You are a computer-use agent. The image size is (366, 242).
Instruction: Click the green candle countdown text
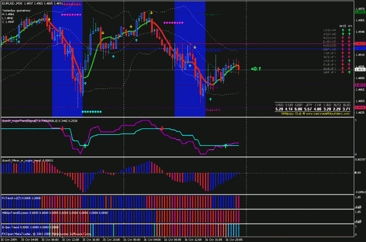(x=255, y=69)
